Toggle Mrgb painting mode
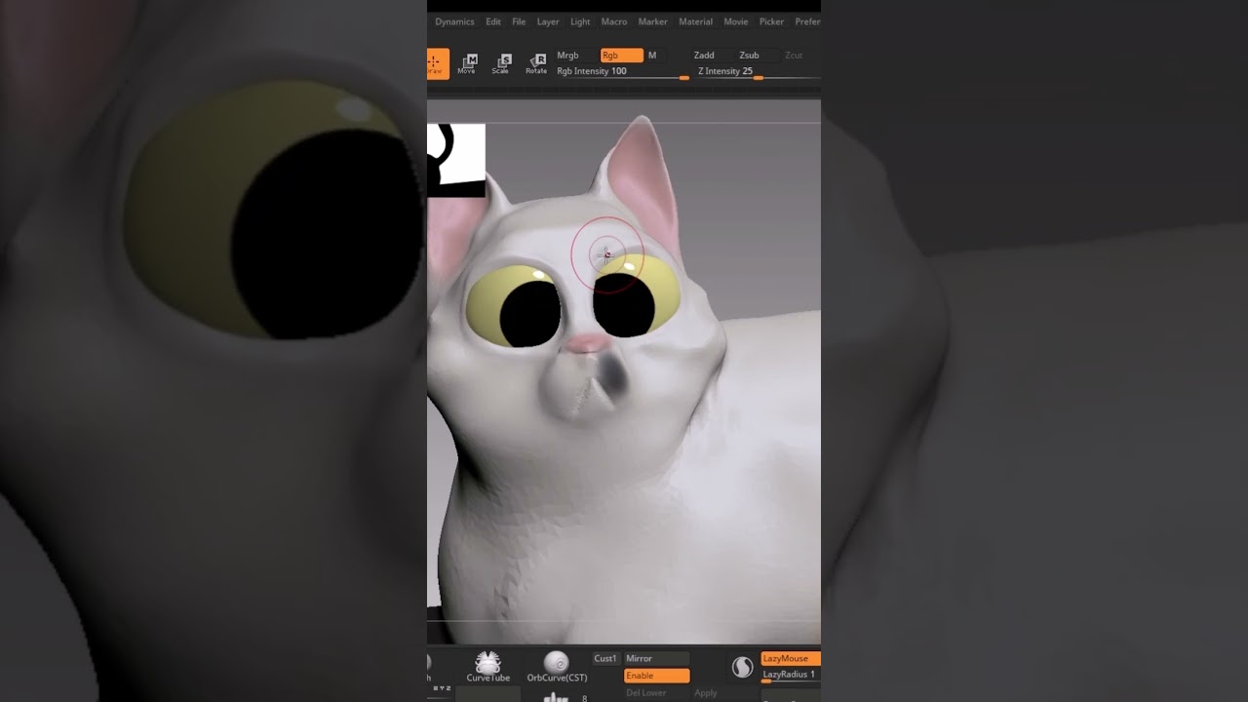This screenshot has width=1248, height=702. click(x=567, y=56)
